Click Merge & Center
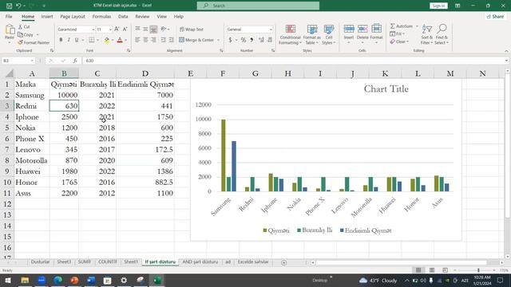The image size is (511, 287). pos(196,40)
